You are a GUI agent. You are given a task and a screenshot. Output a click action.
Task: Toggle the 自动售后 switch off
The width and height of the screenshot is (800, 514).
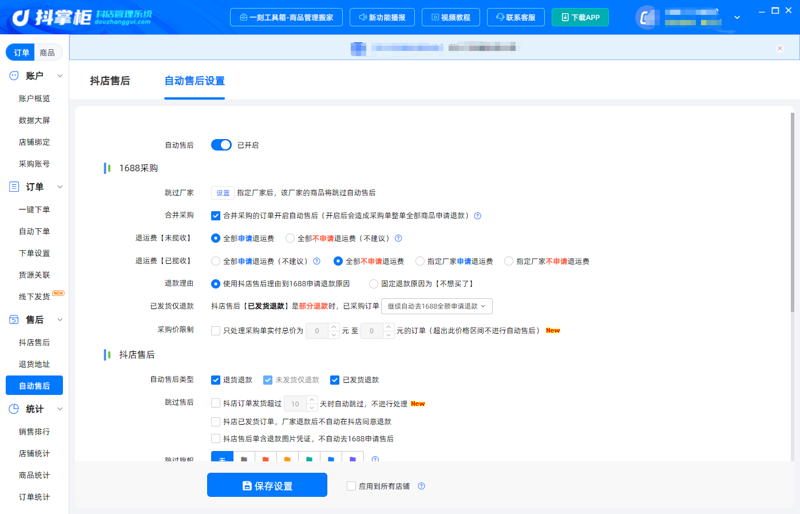pos(221,145)
